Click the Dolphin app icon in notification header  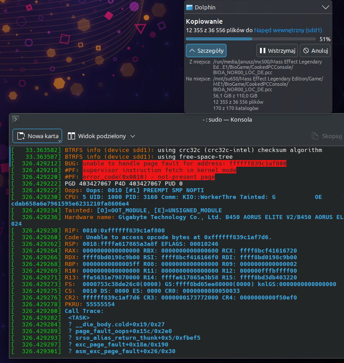(189, 7)
